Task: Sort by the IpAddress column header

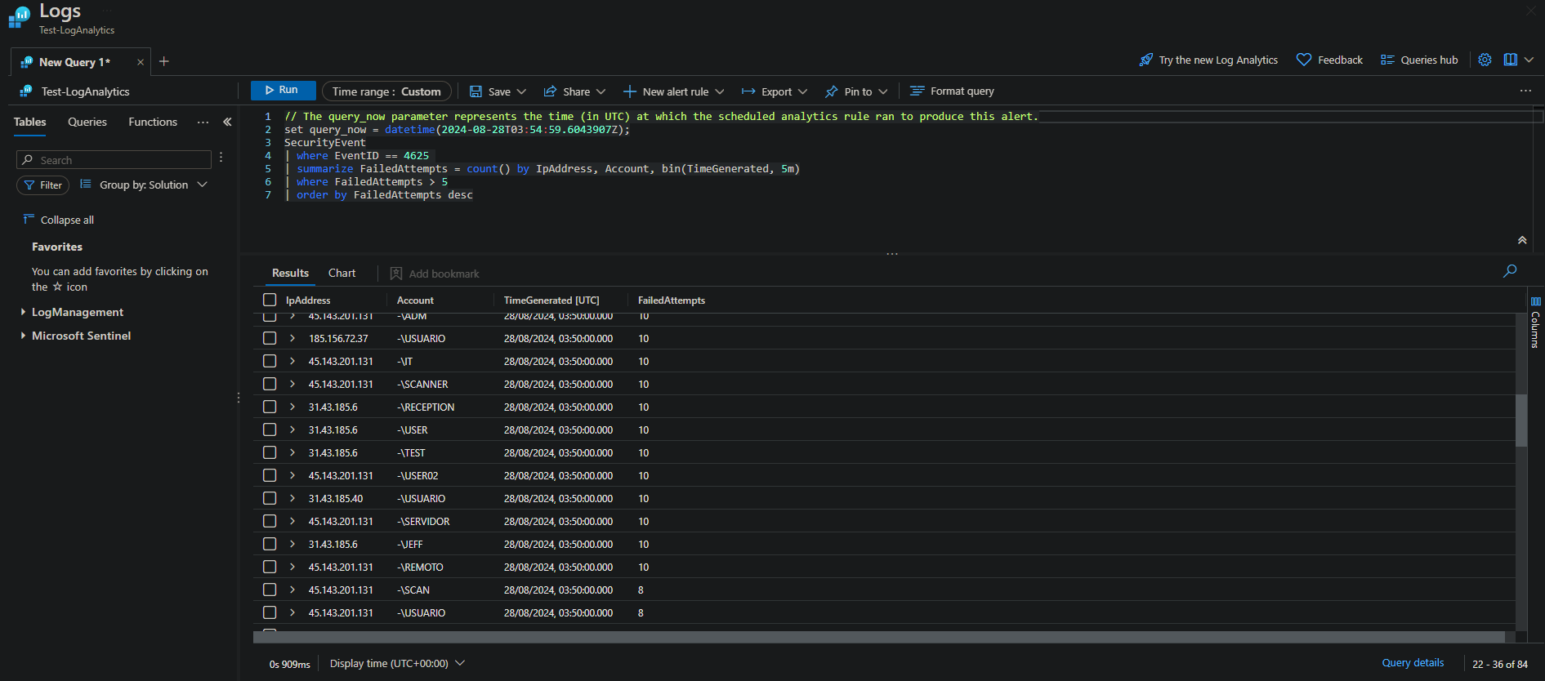Action: pos(308,300)
